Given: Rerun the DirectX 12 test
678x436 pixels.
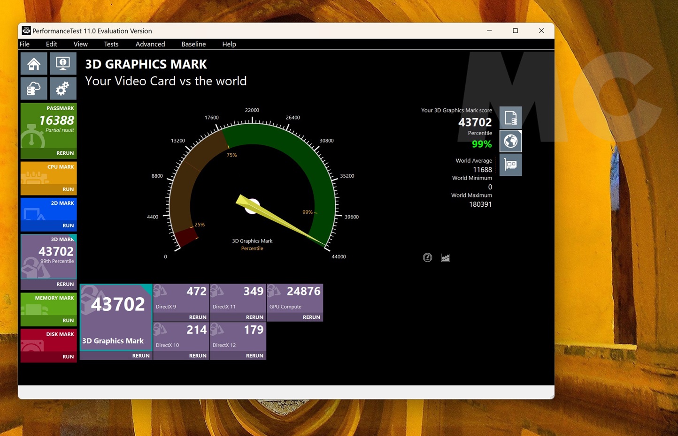Looking at the screenshot, I should [254, 356].
